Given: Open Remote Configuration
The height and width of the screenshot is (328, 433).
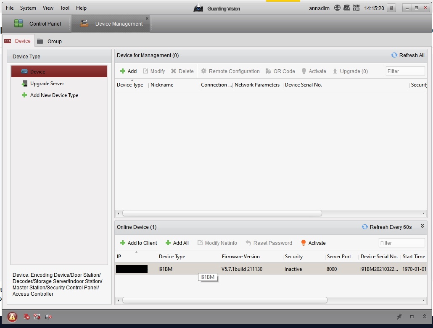Looking at the screenshot, I should click(x=230, y=71).
